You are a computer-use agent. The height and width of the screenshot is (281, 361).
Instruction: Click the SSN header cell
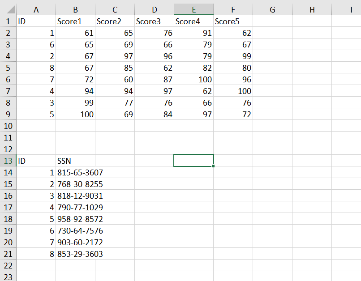(x=75, y=161)
